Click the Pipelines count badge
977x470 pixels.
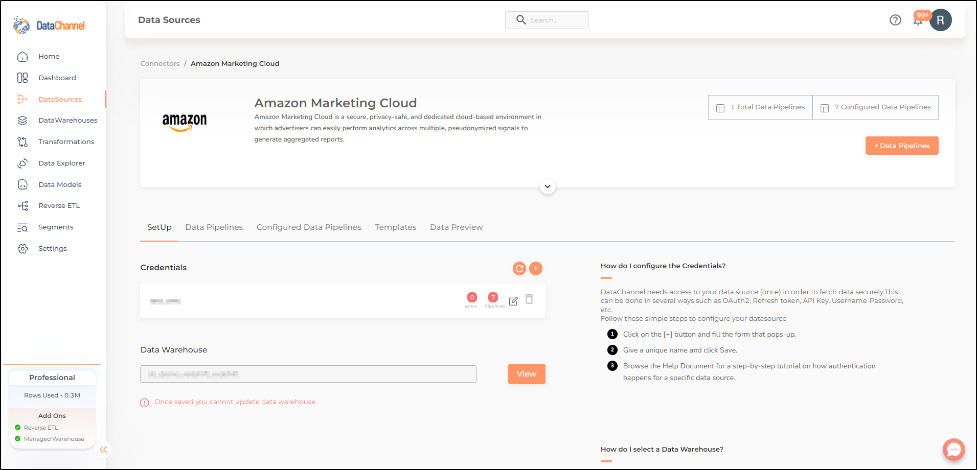pos(493,297)
